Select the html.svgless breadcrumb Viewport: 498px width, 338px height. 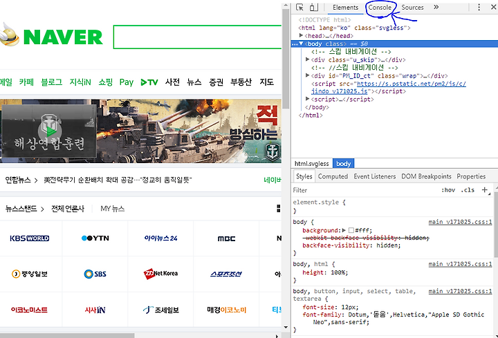click(x=311, y=163)
